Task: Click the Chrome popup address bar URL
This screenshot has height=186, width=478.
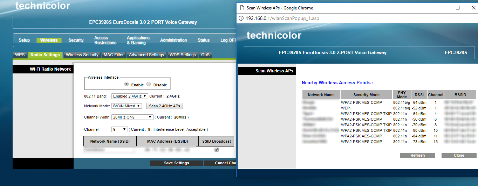Action: click(282, 18)
